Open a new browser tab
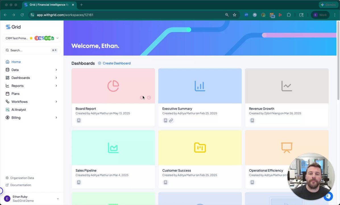 [81, 5]
